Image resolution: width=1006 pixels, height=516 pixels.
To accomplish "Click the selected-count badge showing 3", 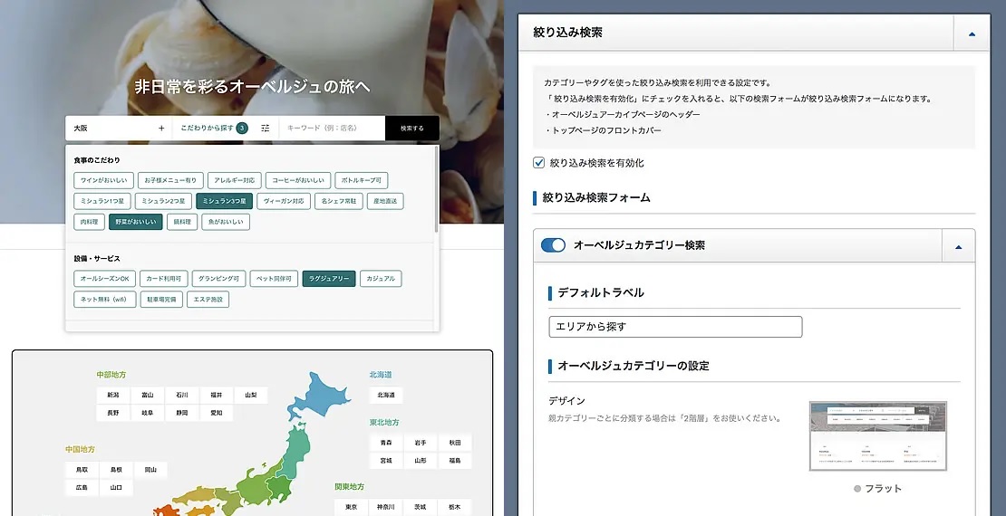I will click(242, 129).
